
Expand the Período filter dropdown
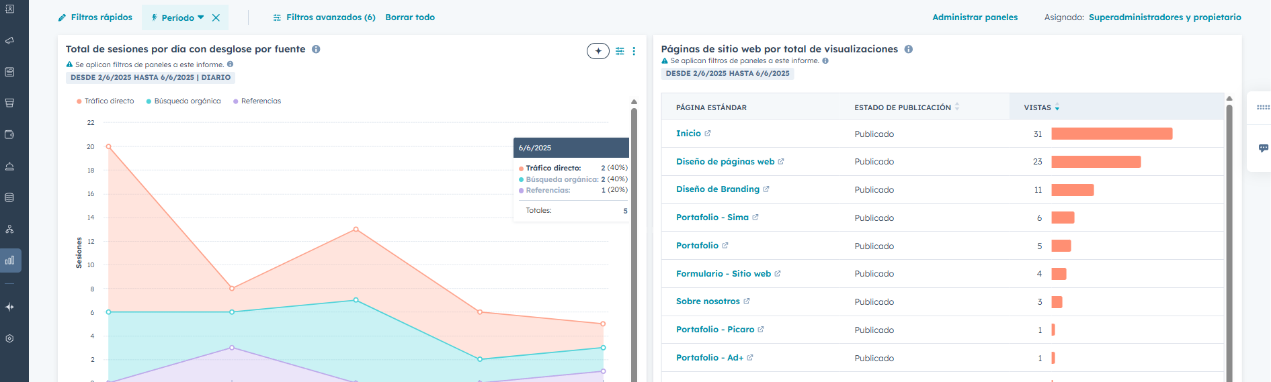[178, 17]
